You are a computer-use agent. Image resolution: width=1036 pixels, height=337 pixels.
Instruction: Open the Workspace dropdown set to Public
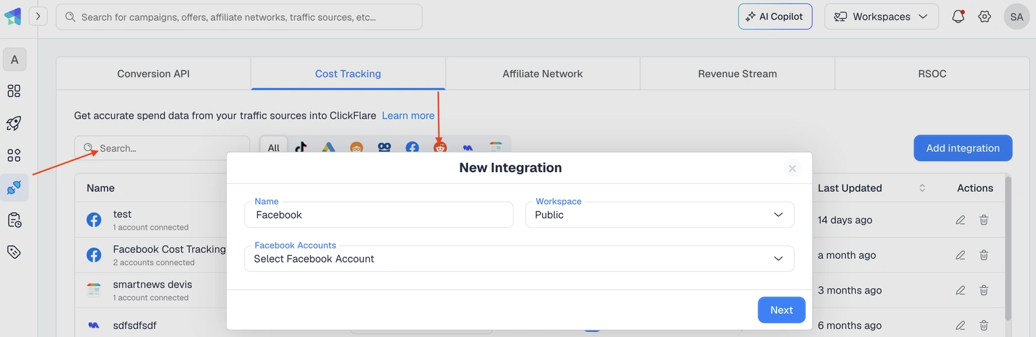pos(660,215)
